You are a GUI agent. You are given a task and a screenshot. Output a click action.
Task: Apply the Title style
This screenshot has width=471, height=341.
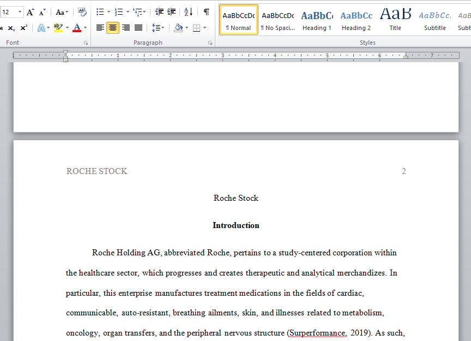[395, 20]
